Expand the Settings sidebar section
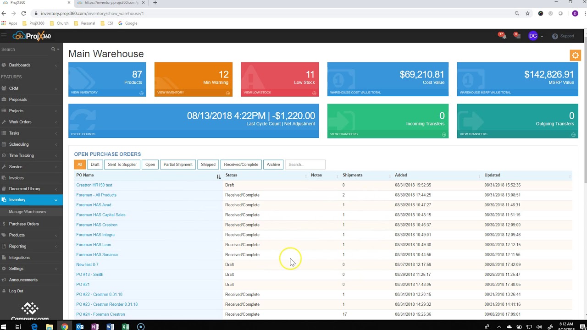The image size is (587, 330). [x=31, y=269]
